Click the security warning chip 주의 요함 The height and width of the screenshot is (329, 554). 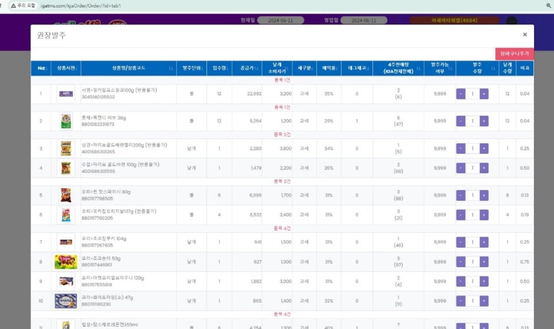click(x=23, y=6)
